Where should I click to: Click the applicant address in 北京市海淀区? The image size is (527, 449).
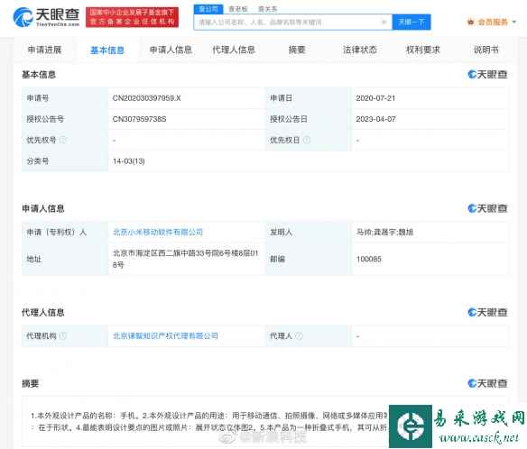click(186, 259)
